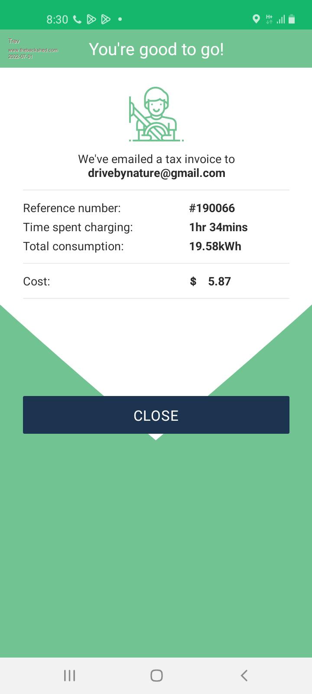Tap the 19.58kWh total consumption value

[215, 246]
